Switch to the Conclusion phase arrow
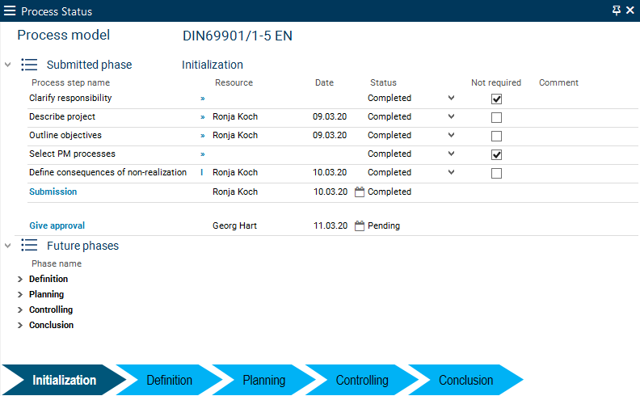 click(465, 380)
